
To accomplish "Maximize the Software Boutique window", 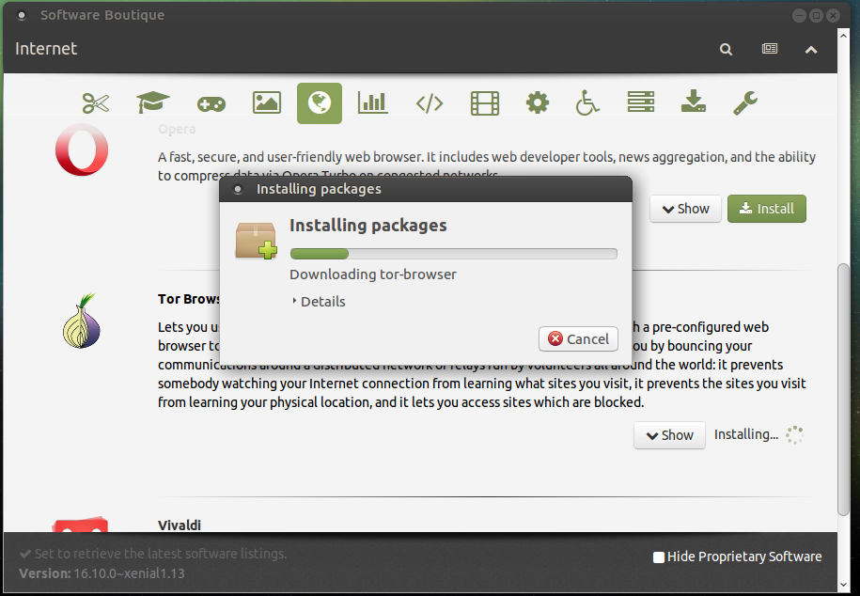I will coord(816,15).
